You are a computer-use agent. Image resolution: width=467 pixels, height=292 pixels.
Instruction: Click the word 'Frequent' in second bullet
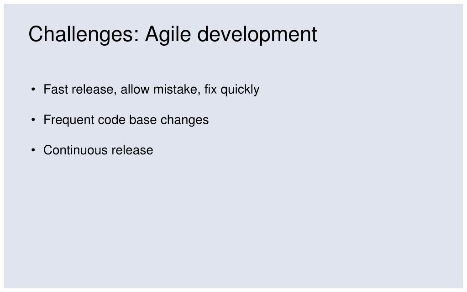69,120
